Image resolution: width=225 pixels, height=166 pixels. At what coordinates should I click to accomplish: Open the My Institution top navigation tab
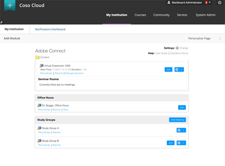tap(117, 15)
